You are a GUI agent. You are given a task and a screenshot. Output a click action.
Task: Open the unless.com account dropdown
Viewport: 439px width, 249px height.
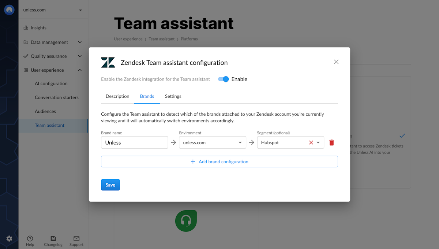53,10
